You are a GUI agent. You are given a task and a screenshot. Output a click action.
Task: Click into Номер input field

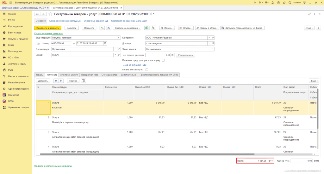(x=61, y=44)
